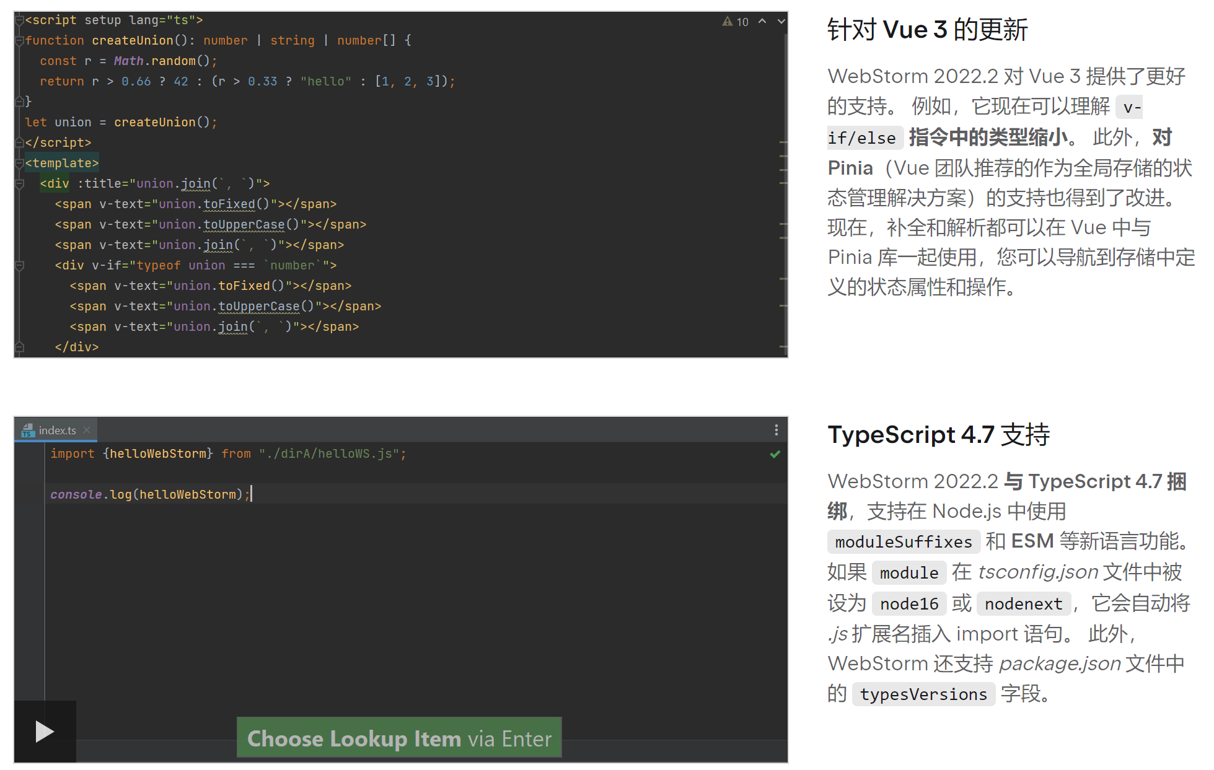Click the TypeScript file icon on index.ts tab

(x=27, y=430)
